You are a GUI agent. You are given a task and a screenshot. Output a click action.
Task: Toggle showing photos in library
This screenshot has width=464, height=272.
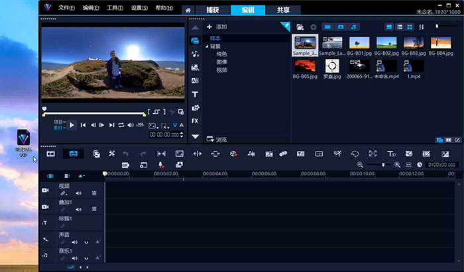341,27
